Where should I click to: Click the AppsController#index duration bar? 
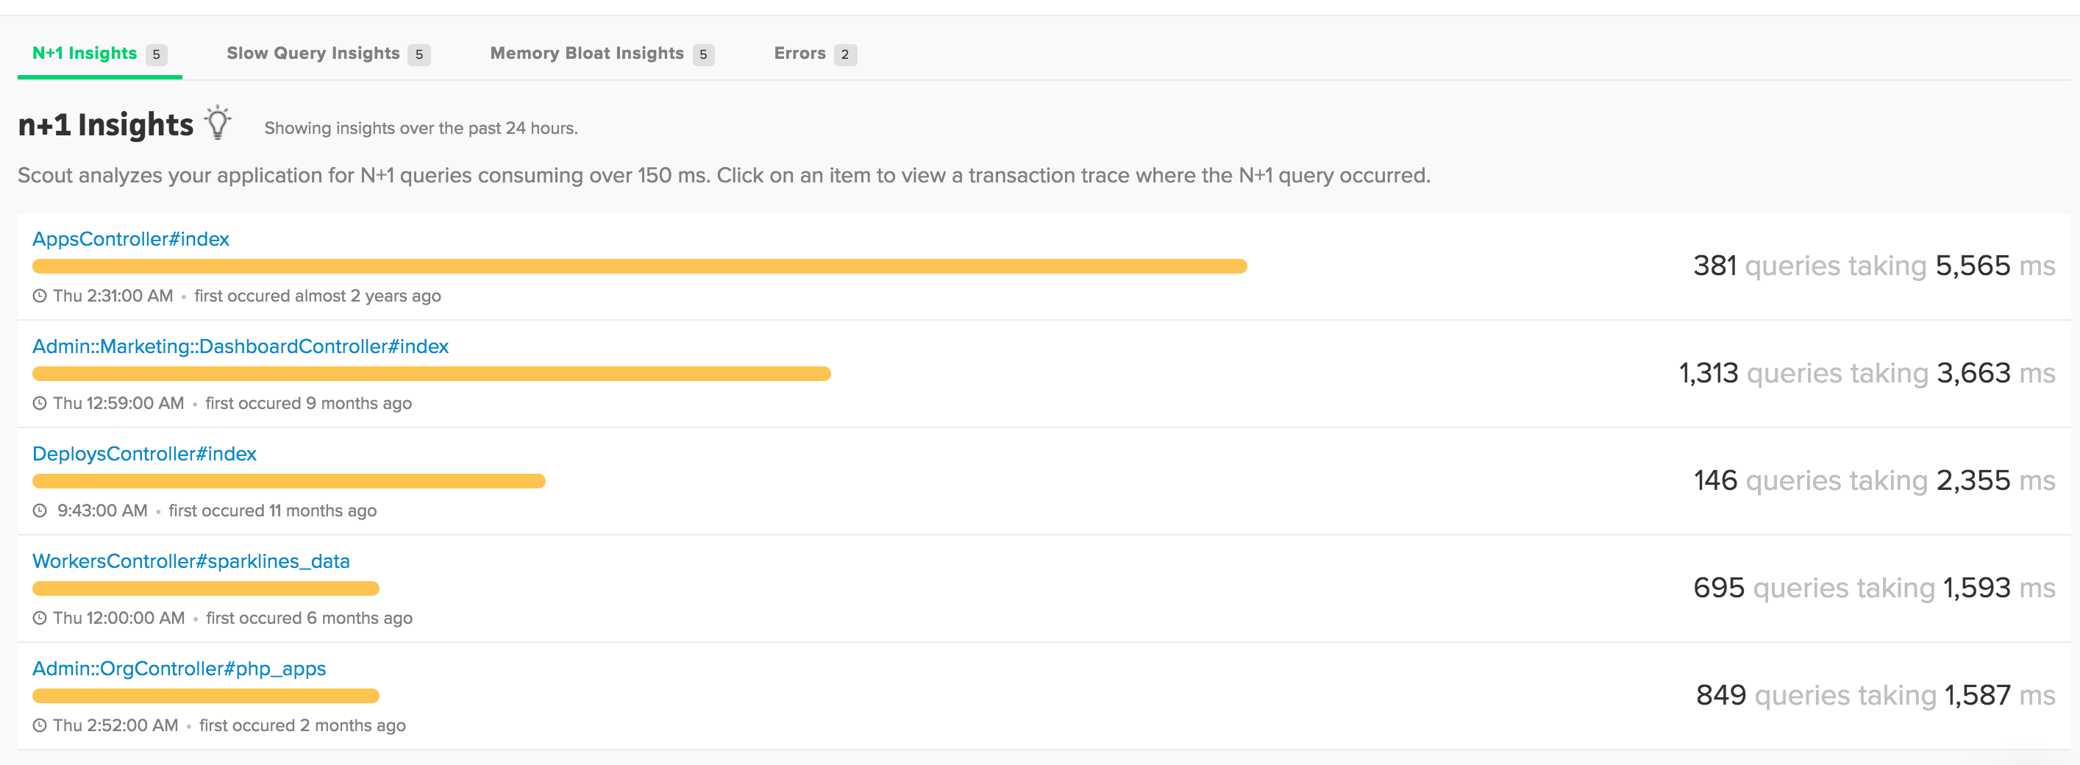(638, 266)
